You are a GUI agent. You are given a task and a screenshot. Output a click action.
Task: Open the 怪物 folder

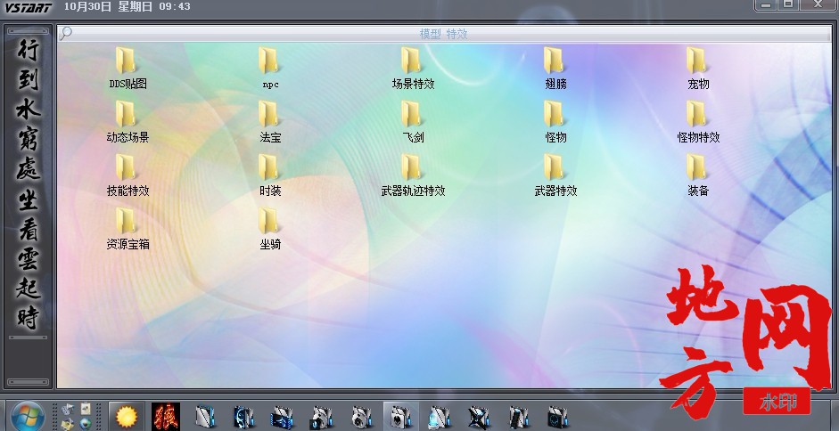coord(555,121)
